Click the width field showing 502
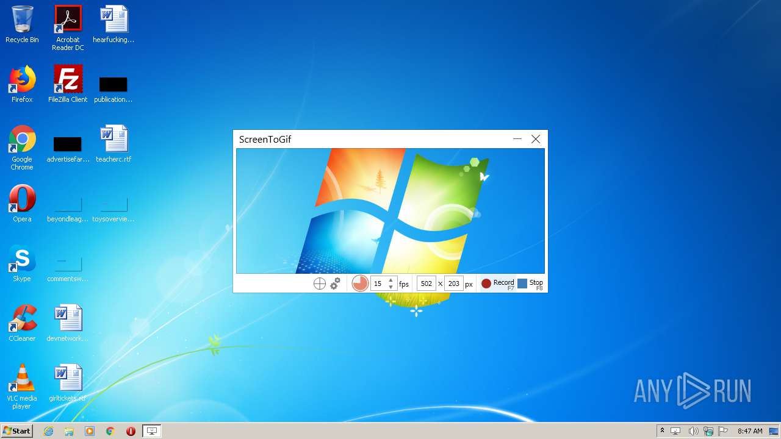 [x=426, y=284]
